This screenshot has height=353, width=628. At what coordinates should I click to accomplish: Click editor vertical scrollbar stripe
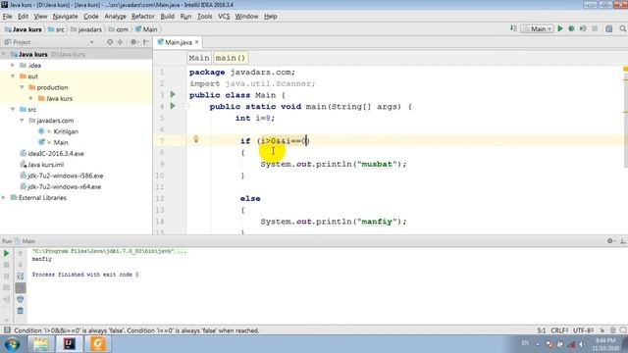[x=625, y=120]
